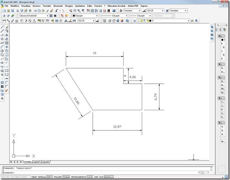The height and width of the screenshot is (180, 230).
Task: Select the Mirror modify tool
Action: pos(7,35)
